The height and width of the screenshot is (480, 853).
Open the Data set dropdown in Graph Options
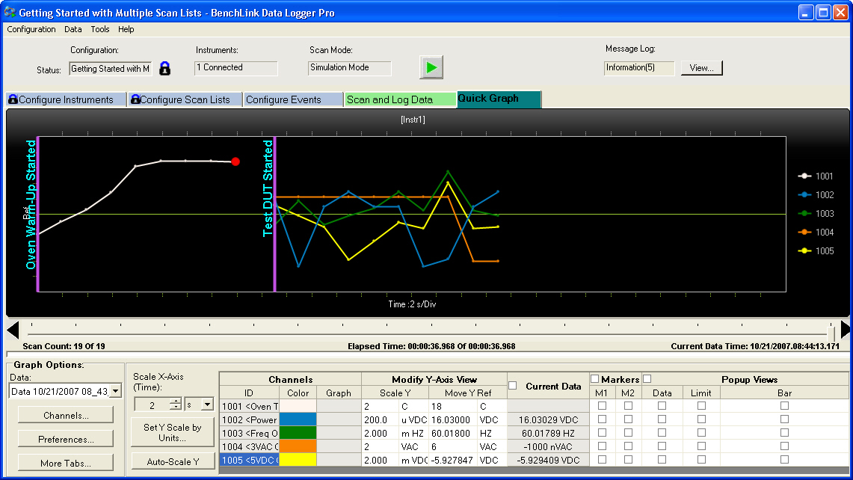coord(115,392)
